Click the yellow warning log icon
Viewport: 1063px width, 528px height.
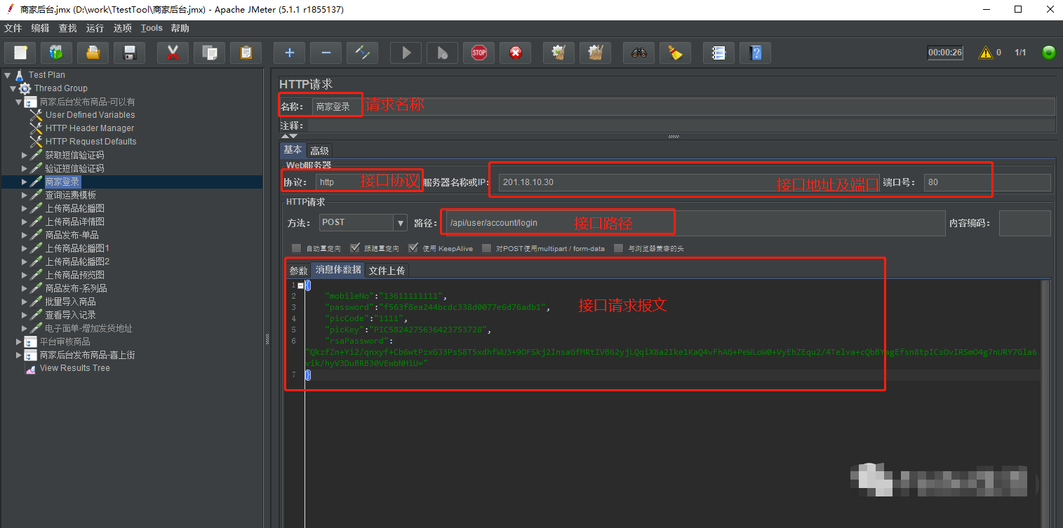tap(986, 53)
